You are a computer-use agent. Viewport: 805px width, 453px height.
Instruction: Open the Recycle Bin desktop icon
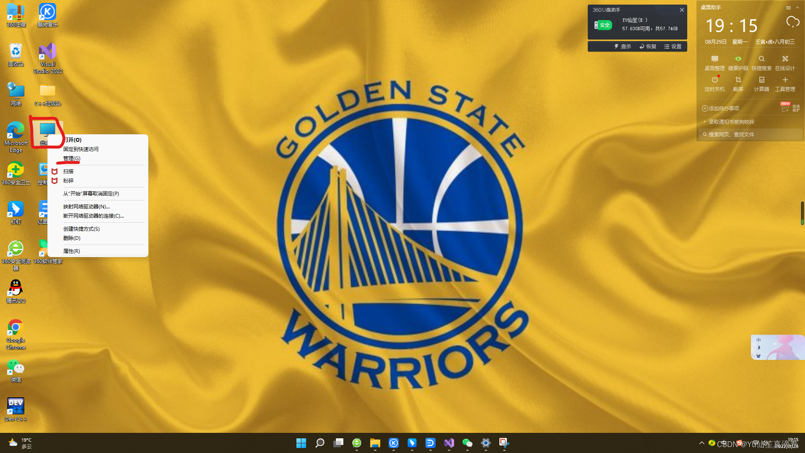pos(16,52)
